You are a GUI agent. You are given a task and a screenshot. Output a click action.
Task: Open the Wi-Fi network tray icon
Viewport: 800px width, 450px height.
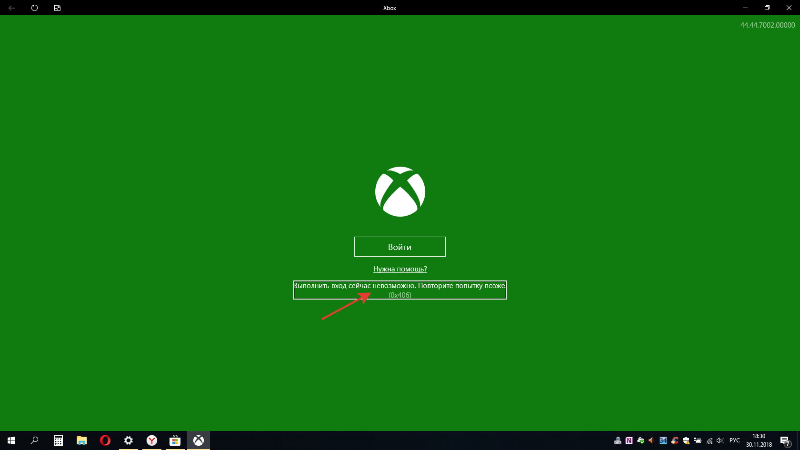(709, 440)
